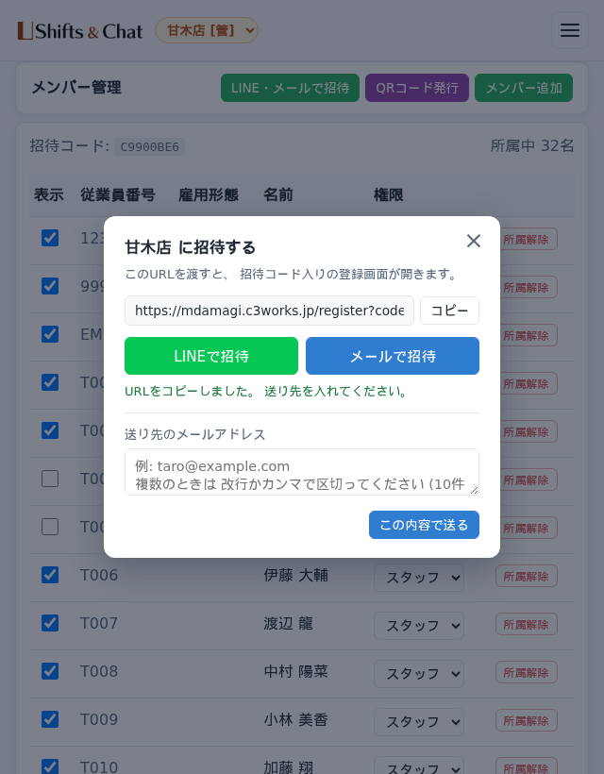Uncheck display checkbox for T007
Screen dimensions: 604x774
(x=50, y=623)
